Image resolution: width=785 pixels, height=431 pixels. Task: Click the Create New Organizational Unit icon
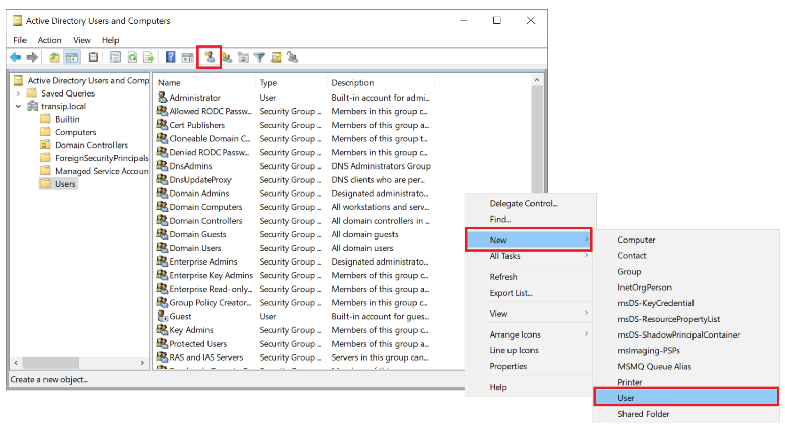click(x=243, y=57)
